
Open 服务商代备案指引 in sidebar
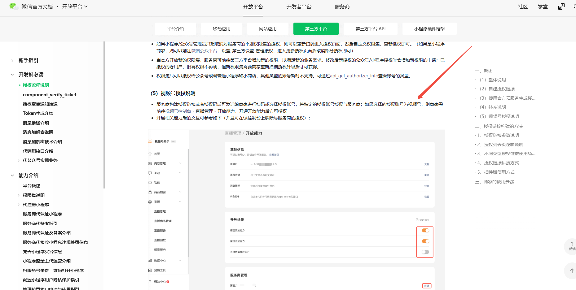(x=40, y=223)
